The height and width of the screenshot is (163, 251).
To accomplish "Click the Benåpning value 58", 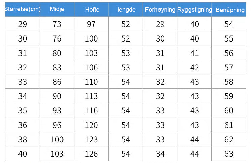I will [x=229, y=82].
